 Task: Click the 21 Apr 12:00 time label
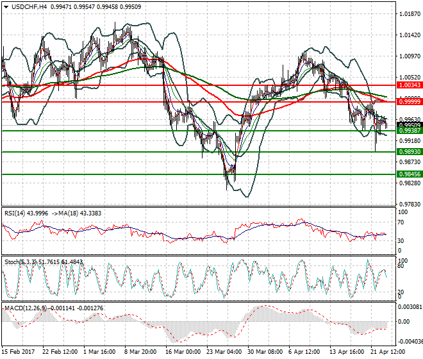[x=388, y=352]
